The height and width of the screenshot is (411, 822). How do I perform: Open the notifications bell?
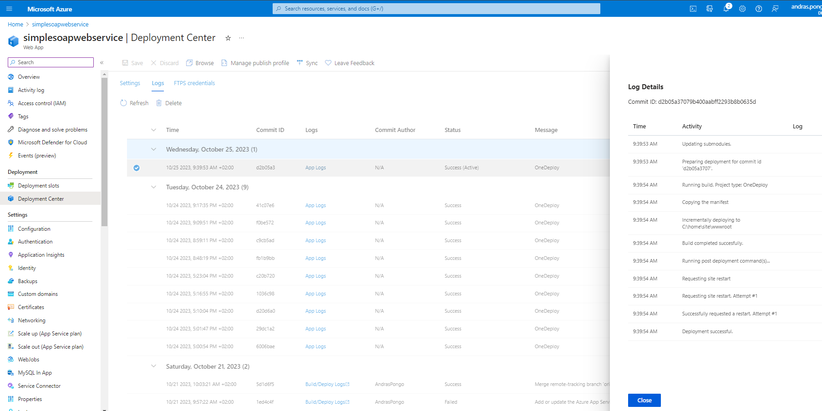(726, 9)
